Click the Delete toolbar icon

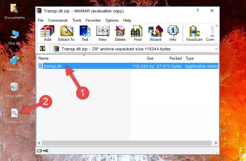[120, 33]
